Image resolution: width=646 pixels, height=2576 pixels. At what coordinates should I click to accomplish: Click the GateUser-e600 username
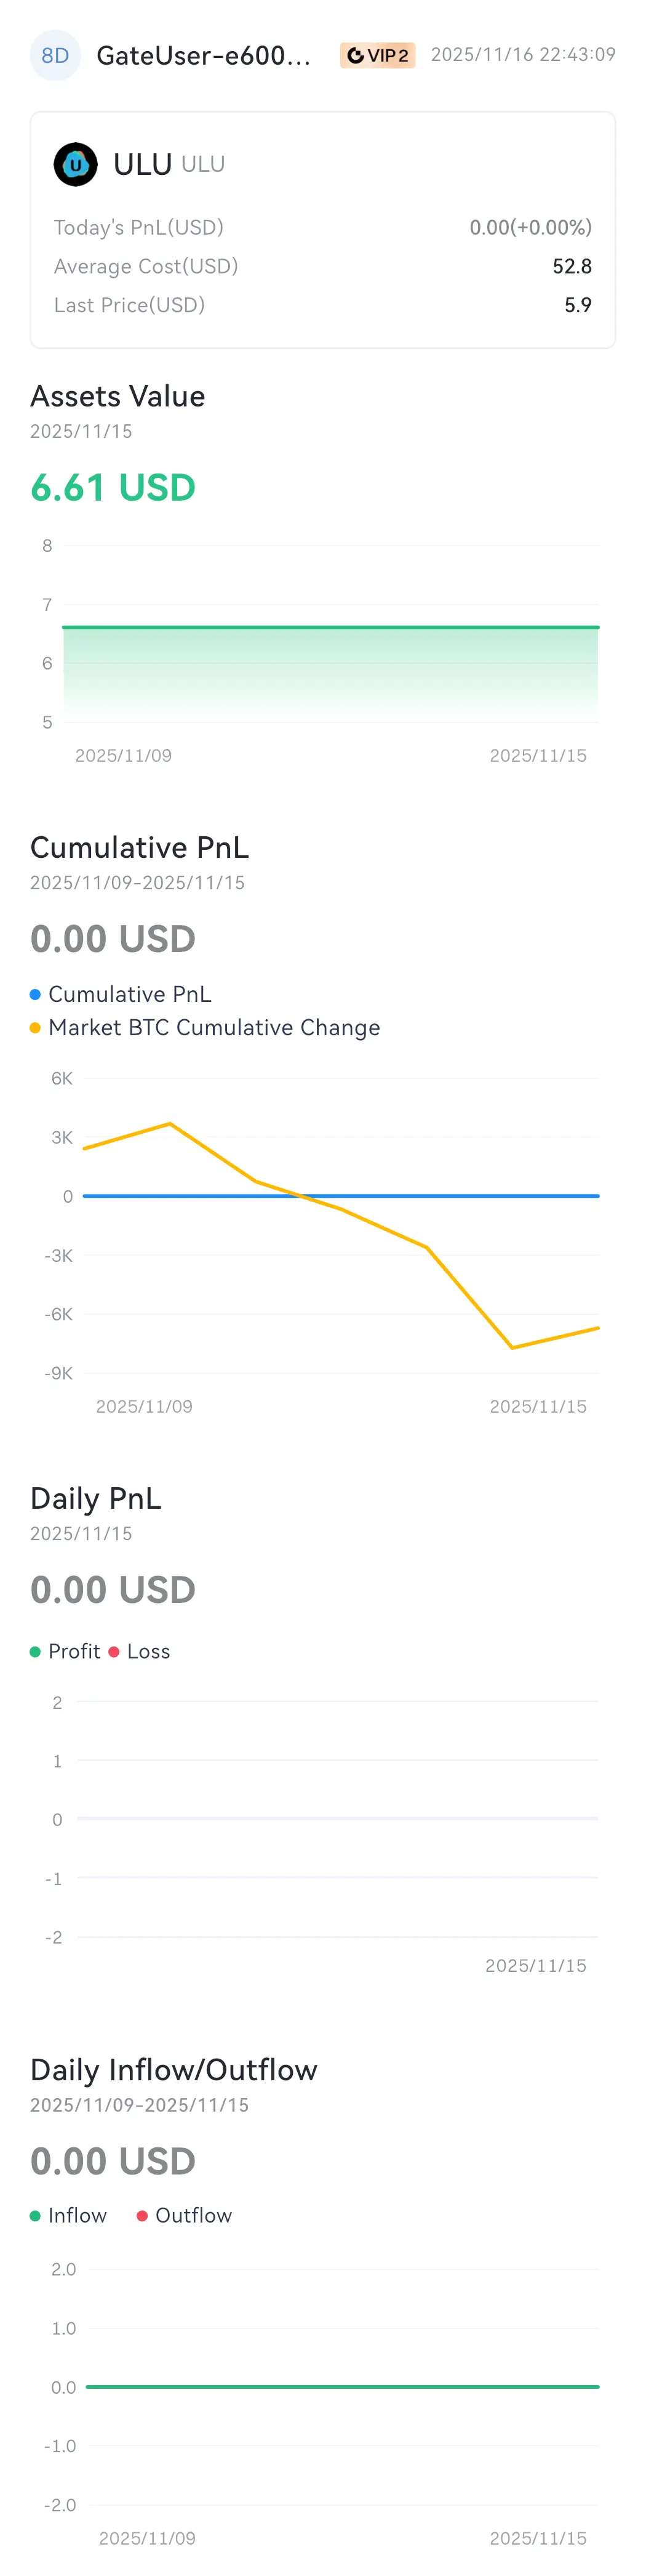202,55
